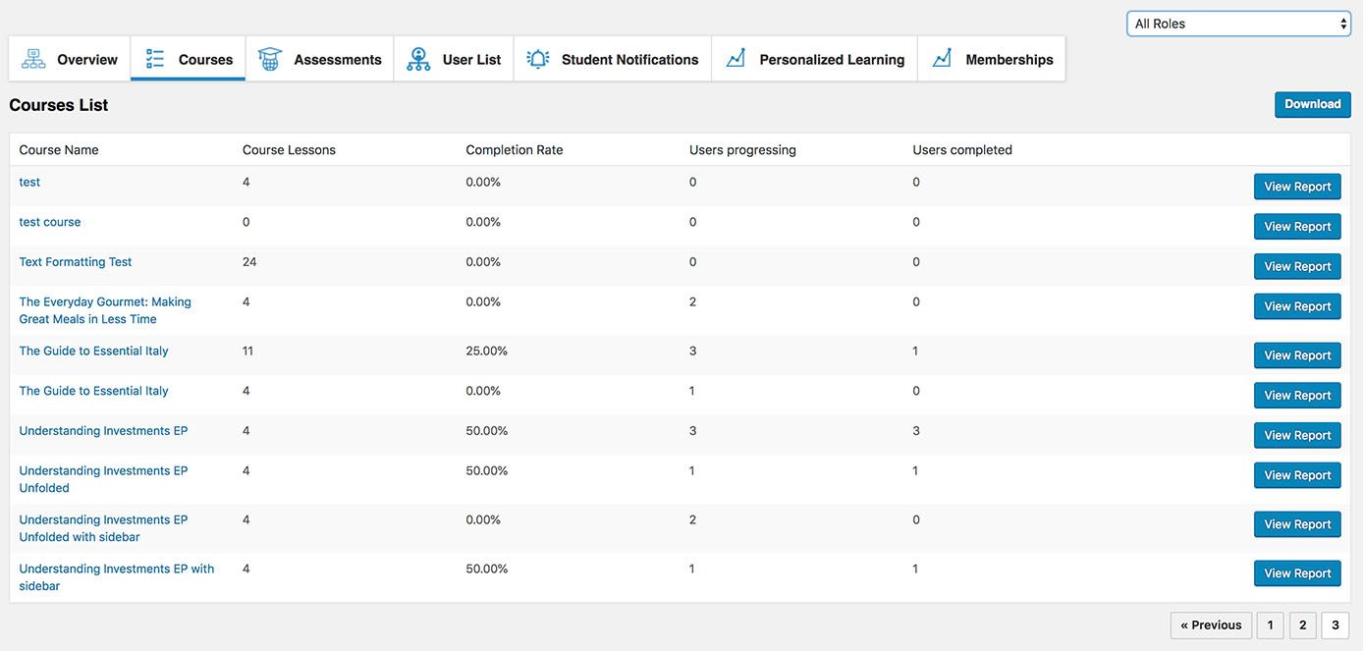Viewport: 1364px width, 651px height.
Task: Click the Overview tab network icon
Action: tap(34, 59)
